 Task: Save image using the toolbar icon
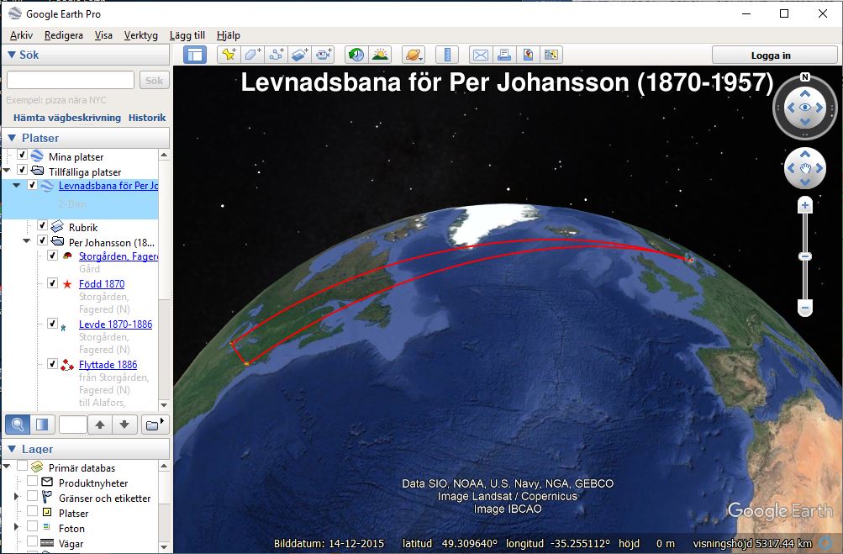pyautogui.click(x=528, y=55)
